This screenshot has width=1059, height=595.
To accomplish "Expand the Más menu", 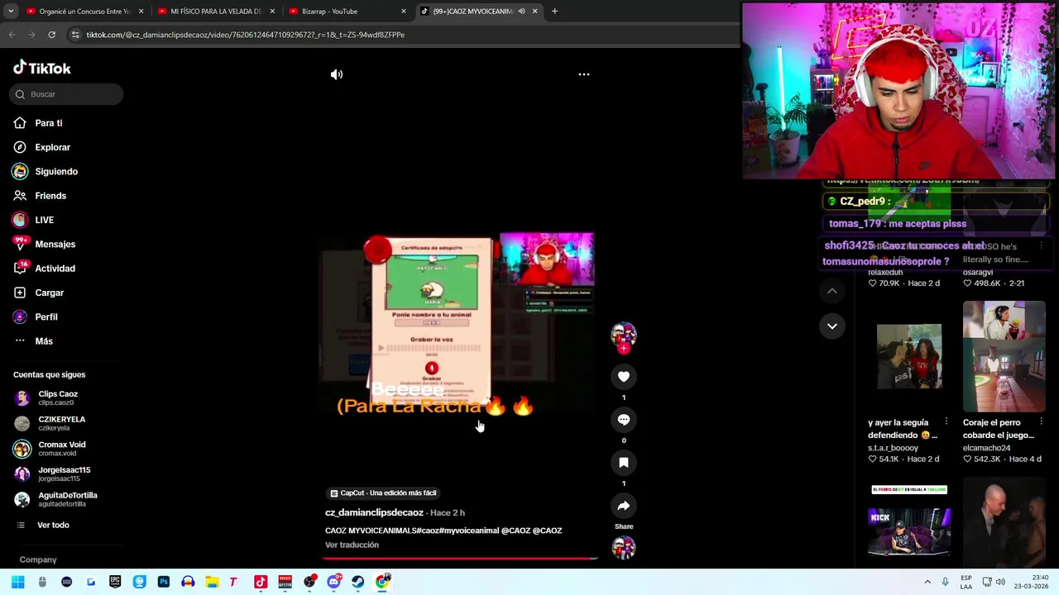I will click(x=43, y=341).
